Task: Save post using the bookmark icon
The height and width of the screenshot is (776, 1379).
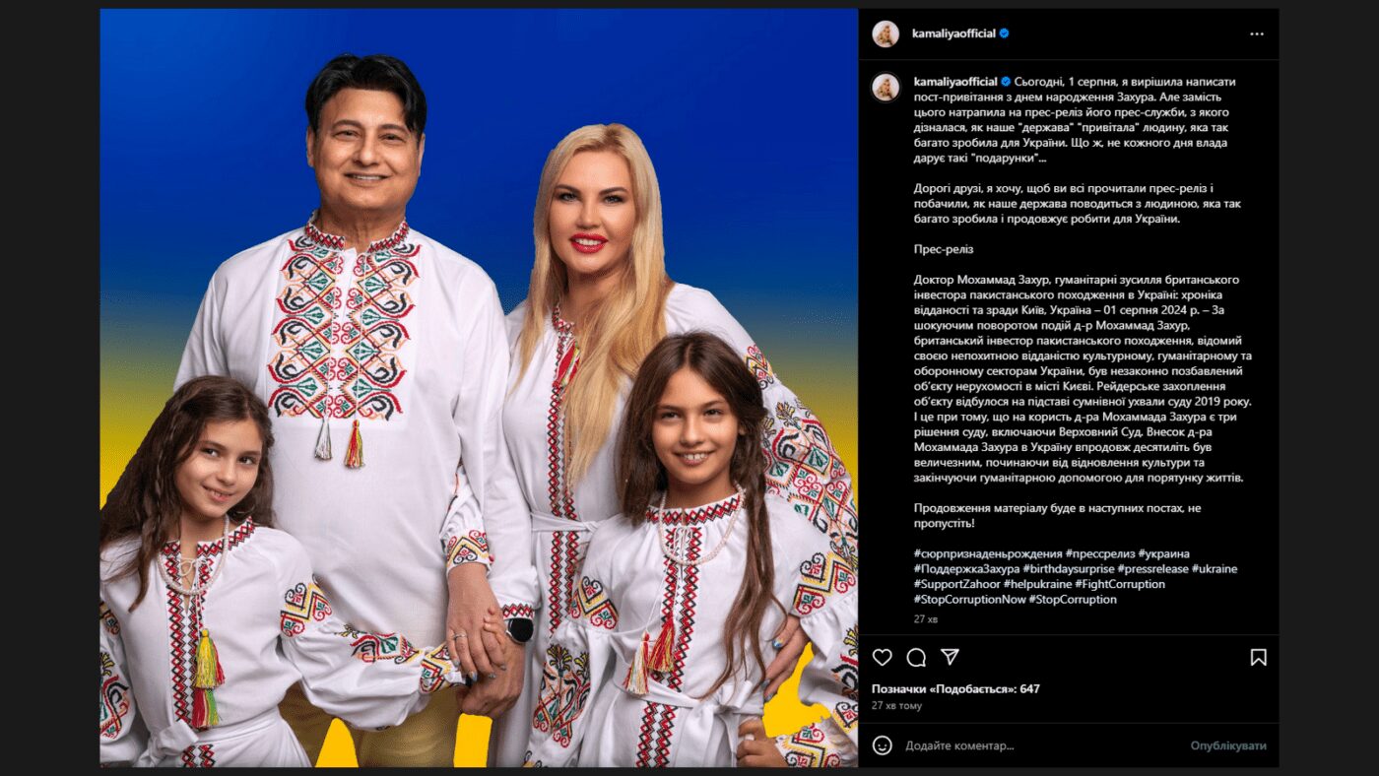Action: click(x=1258, y=657)
